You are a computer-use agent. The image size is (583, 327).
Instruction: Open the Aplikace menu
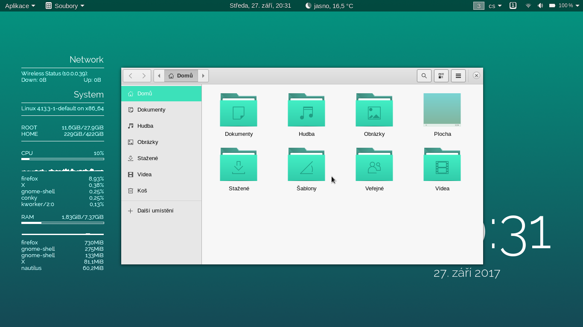point(20,6)
